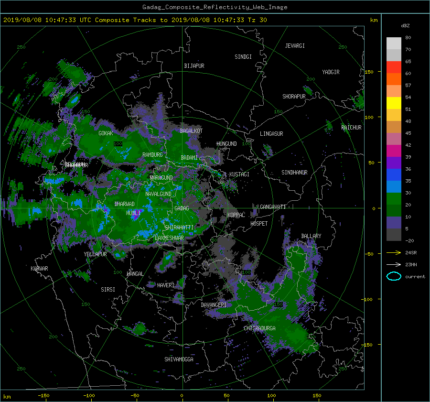The image size is (430, 402).
Task: Click the white 23MN arrow legend icon
Action: 394,264
